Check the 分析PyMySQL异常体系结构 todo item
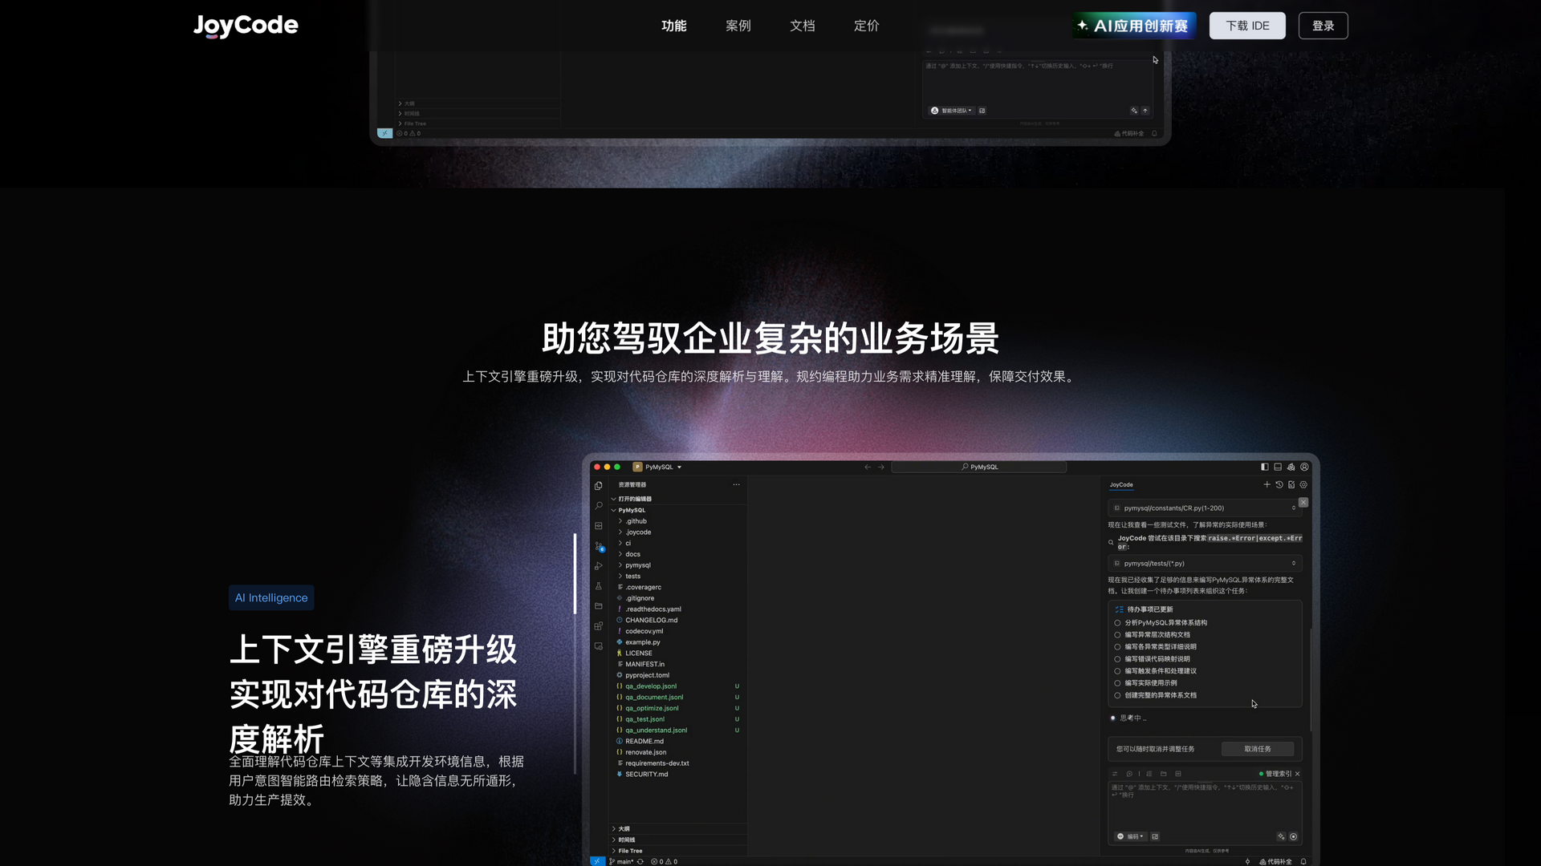This screenshot has width=1541, height=866. [x=1117, y=623]
